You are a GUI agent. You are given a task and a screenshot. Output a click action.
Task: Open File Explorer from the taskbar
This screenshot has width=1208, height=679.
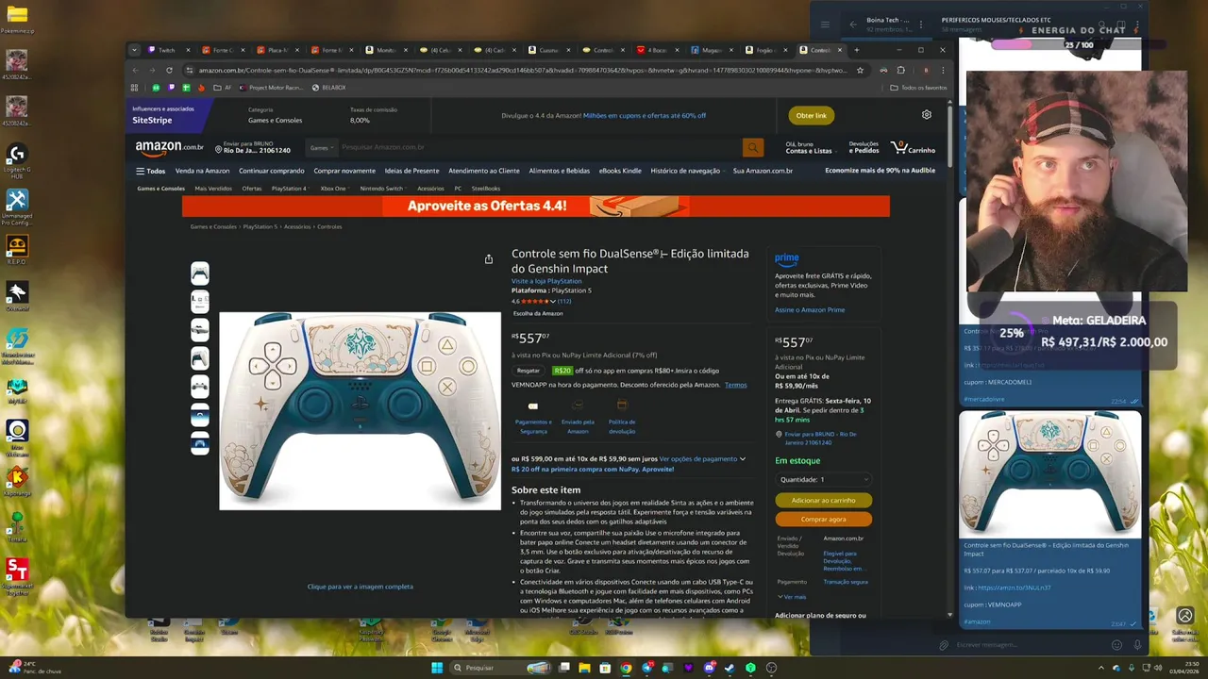pos(584,668)
